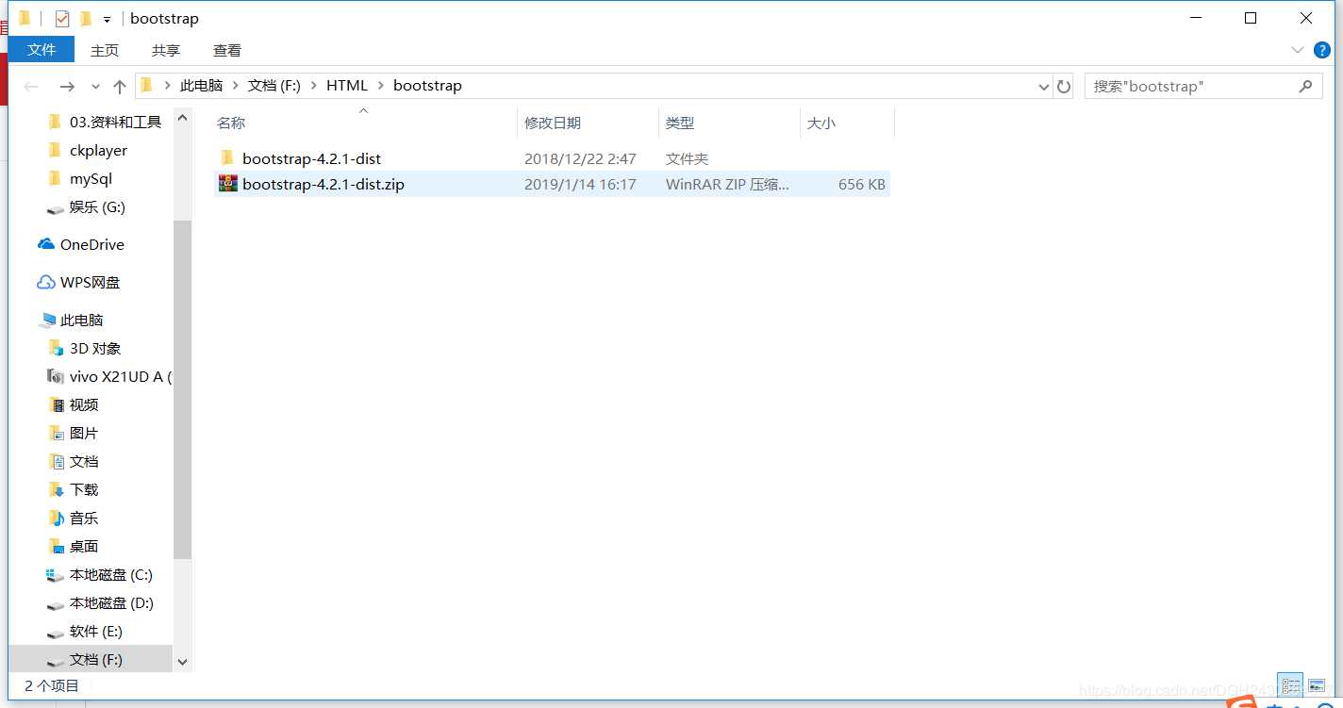Open vivo X21UD A device
The width and height of the screenshot is (1343, 708).
120,376
